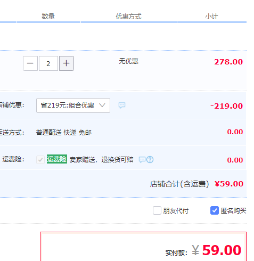
Task: Increase quantity with the plus button
Action: point(67,63)
